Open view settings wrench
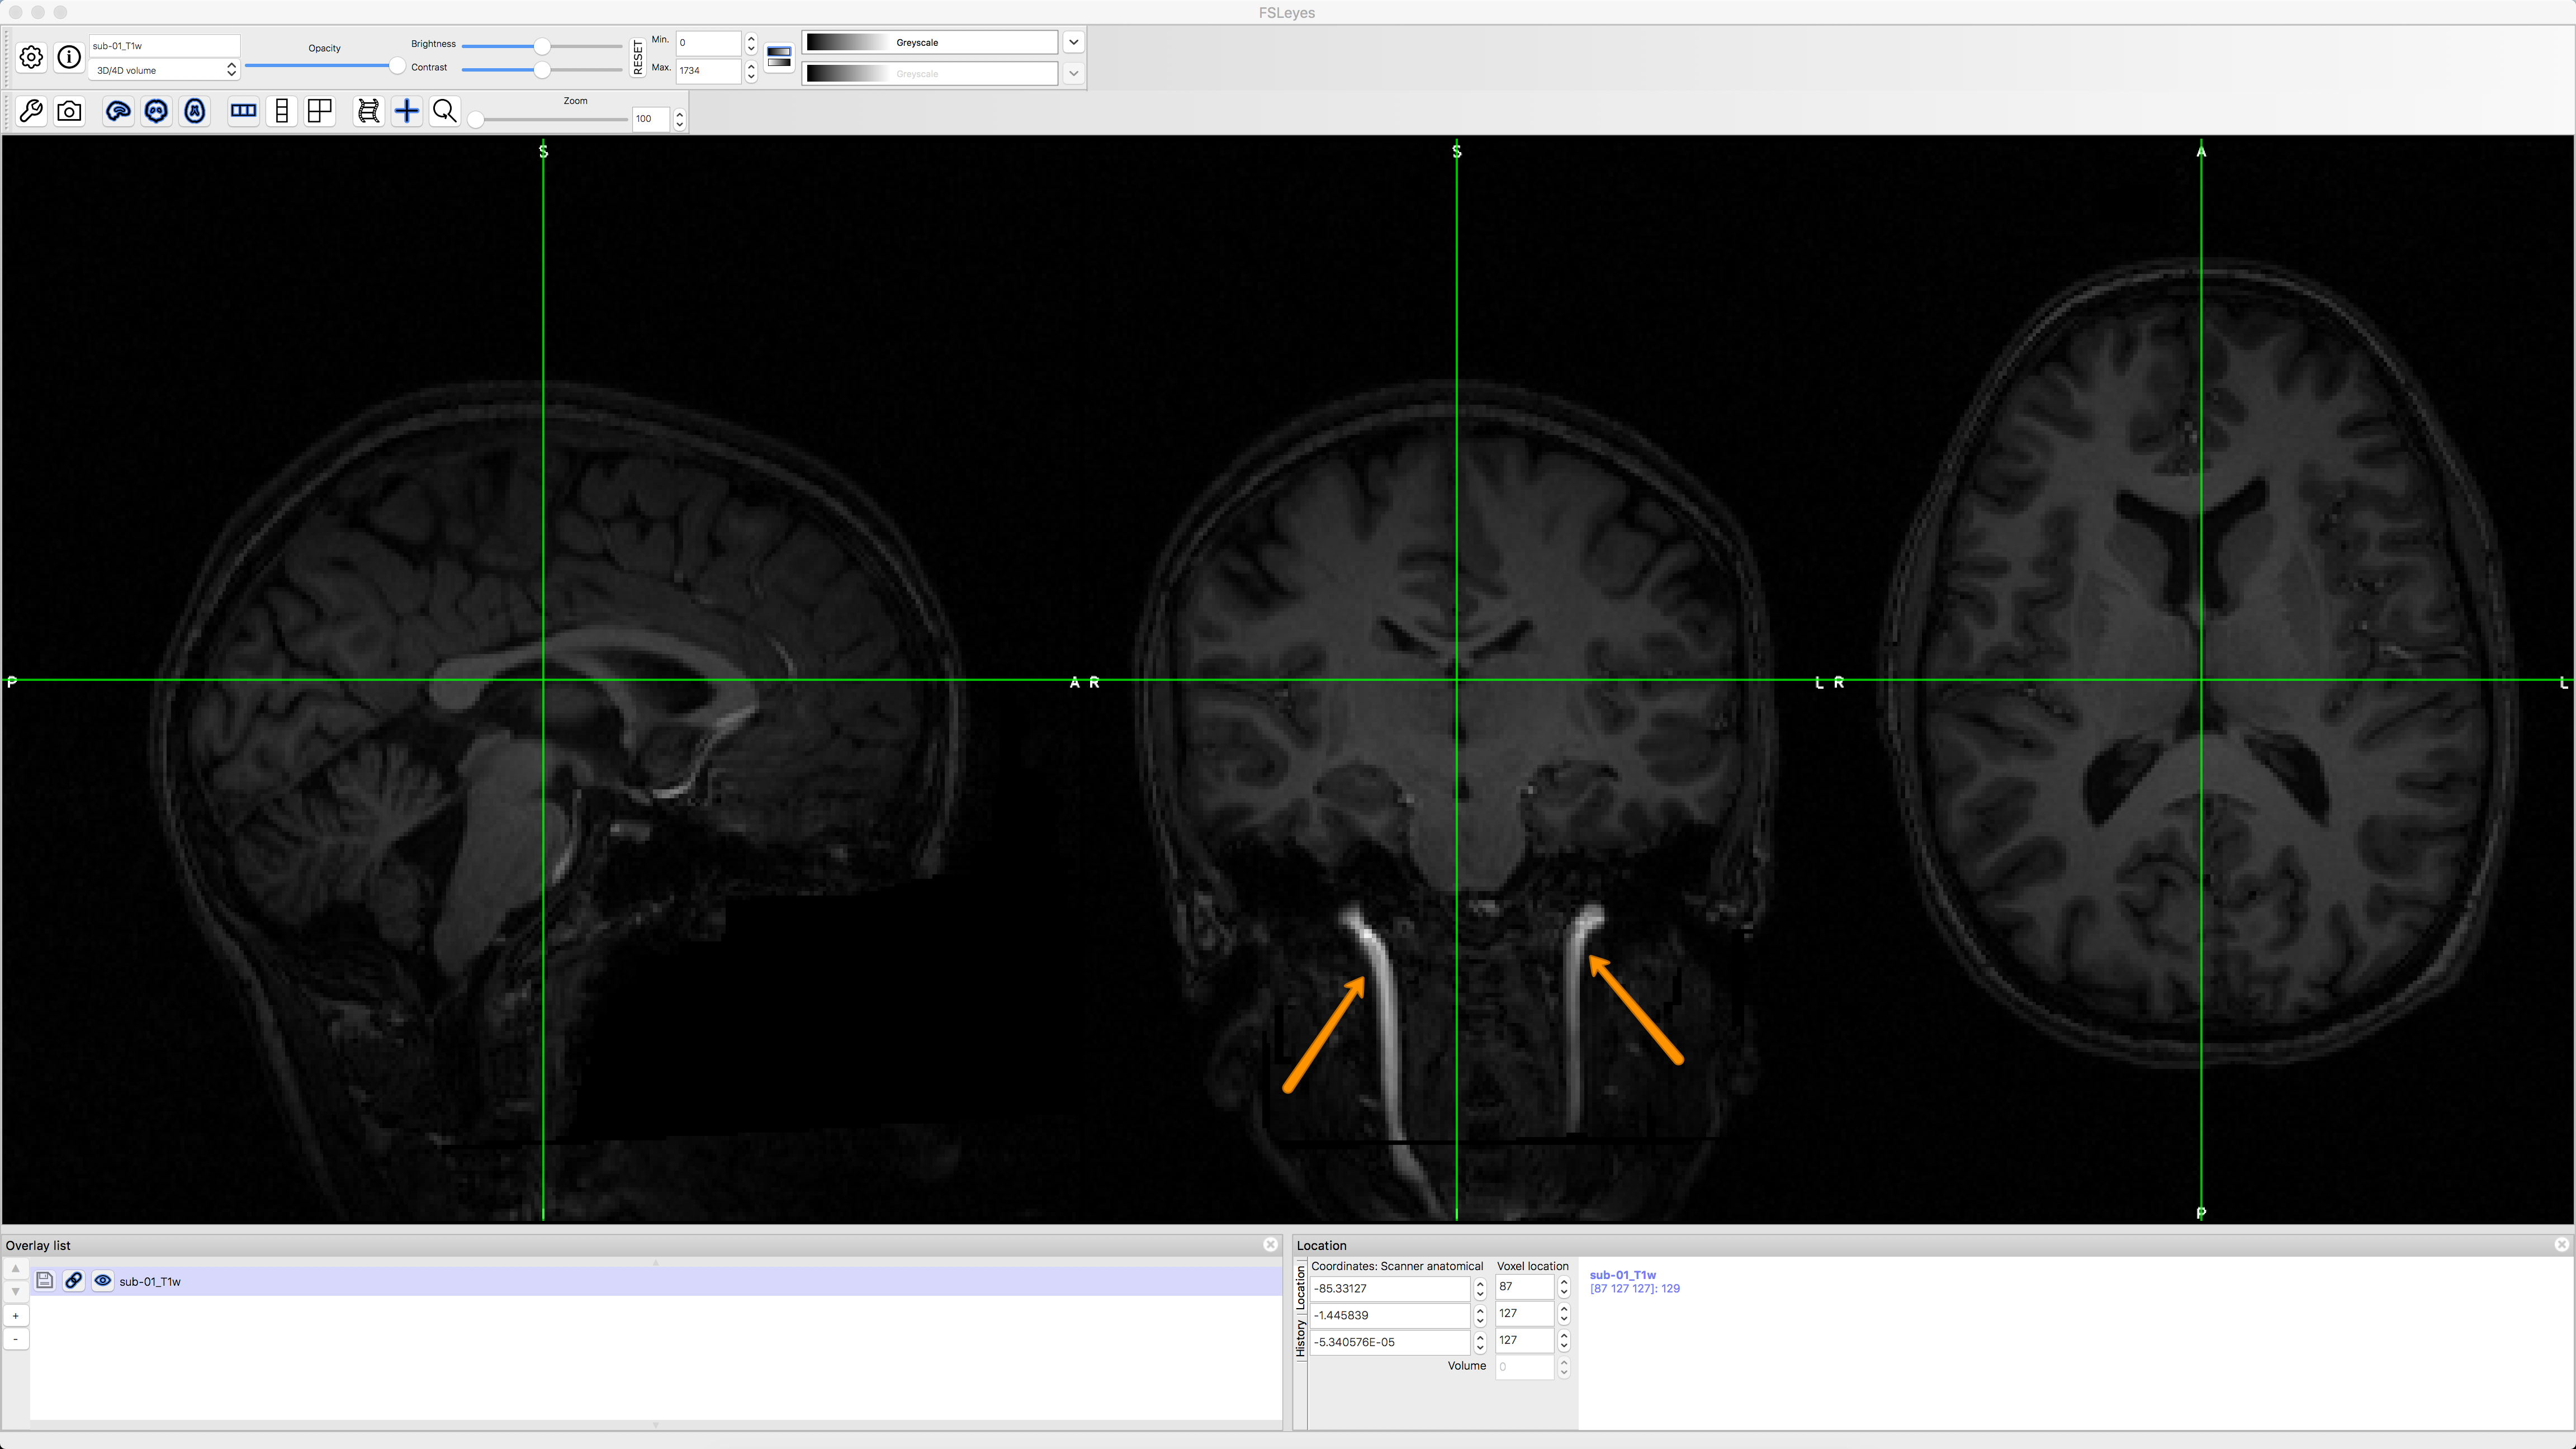Image resolution: width=2576 pixels, height=1449 pixels. pos(31,111)
